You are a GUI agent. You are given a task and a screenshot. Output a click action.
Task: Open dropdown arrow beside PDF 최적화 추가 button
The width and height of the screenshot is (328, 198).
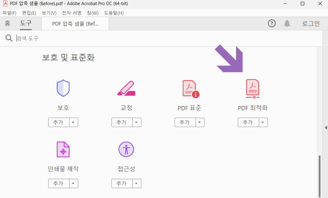point(263,122)
